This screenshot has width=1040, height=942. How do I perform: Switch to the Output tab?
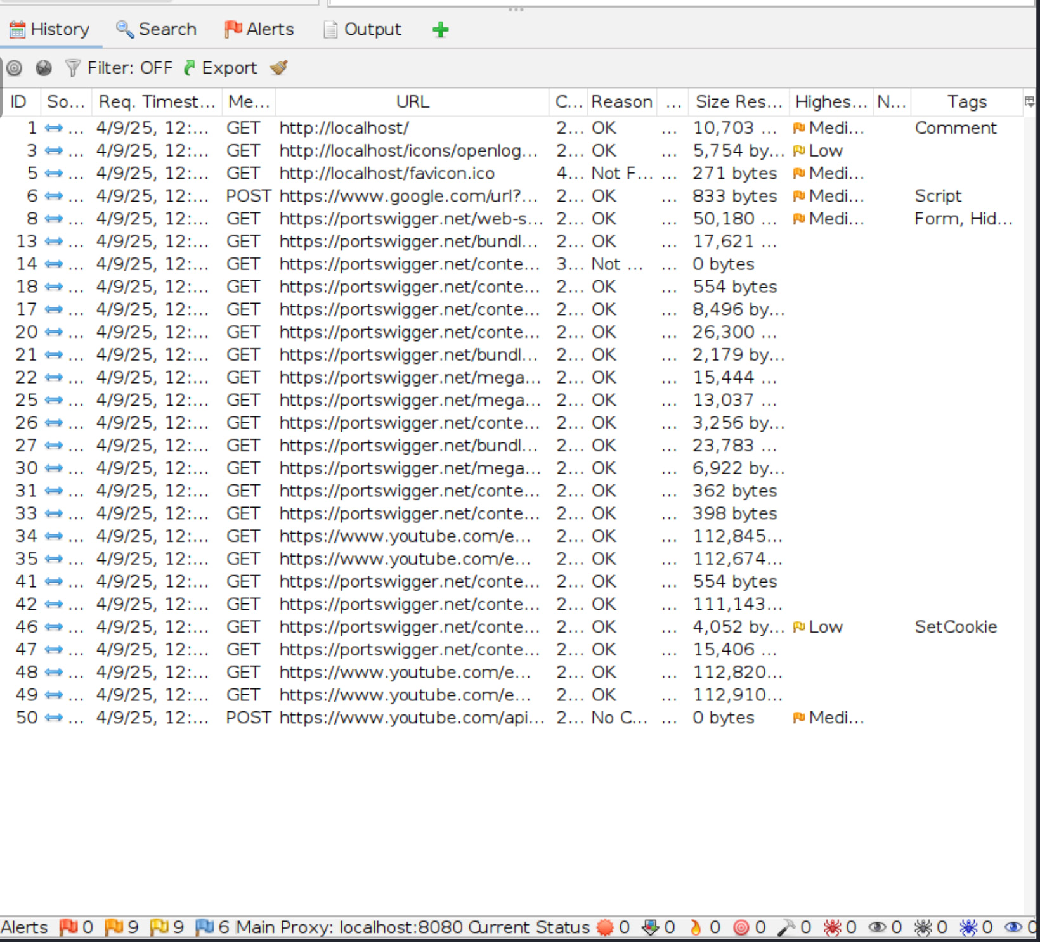pos(362,30)
